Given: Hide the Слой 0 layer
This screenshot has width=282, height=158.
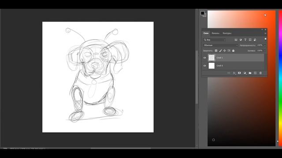Looking at the screenshot, I should coord(204,66).
